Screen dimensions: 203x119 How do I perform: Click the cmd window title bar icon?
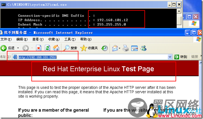[3, 5]
